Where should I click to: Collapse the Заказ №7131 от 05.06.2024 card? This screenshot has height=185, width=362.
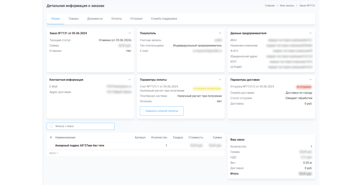pos(130,33)
